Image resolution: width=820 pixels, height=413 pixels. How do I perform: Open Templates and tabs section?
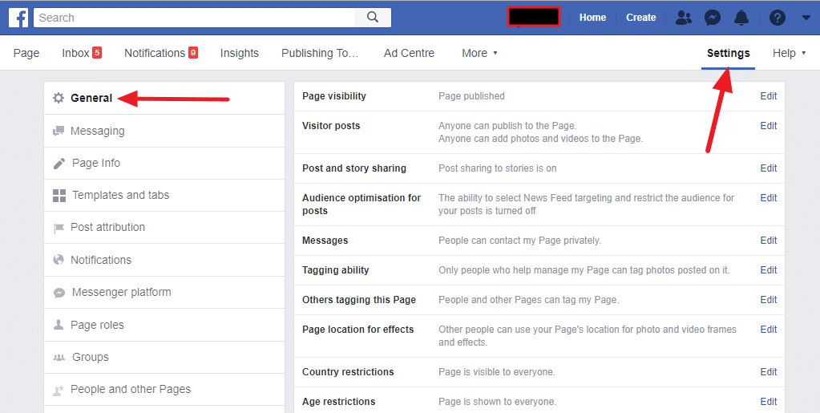[164, 195]
